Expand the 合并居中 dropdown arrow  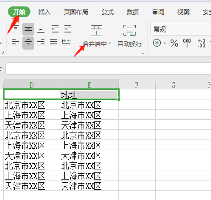click(110, 43)
